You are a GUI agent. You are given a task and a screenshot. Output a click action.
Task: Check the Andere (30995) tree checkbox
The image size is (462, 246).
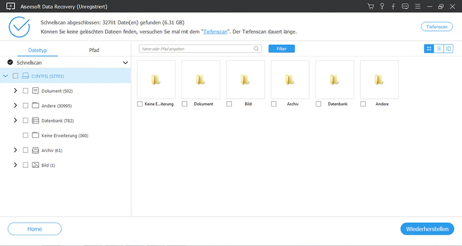pyautogui.click(x=26, y=105)
